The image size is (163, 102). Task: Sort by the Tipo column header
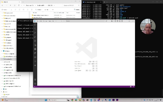pos(67,13)
